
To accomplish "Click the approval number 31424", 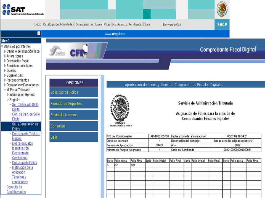I will (160, 145).
